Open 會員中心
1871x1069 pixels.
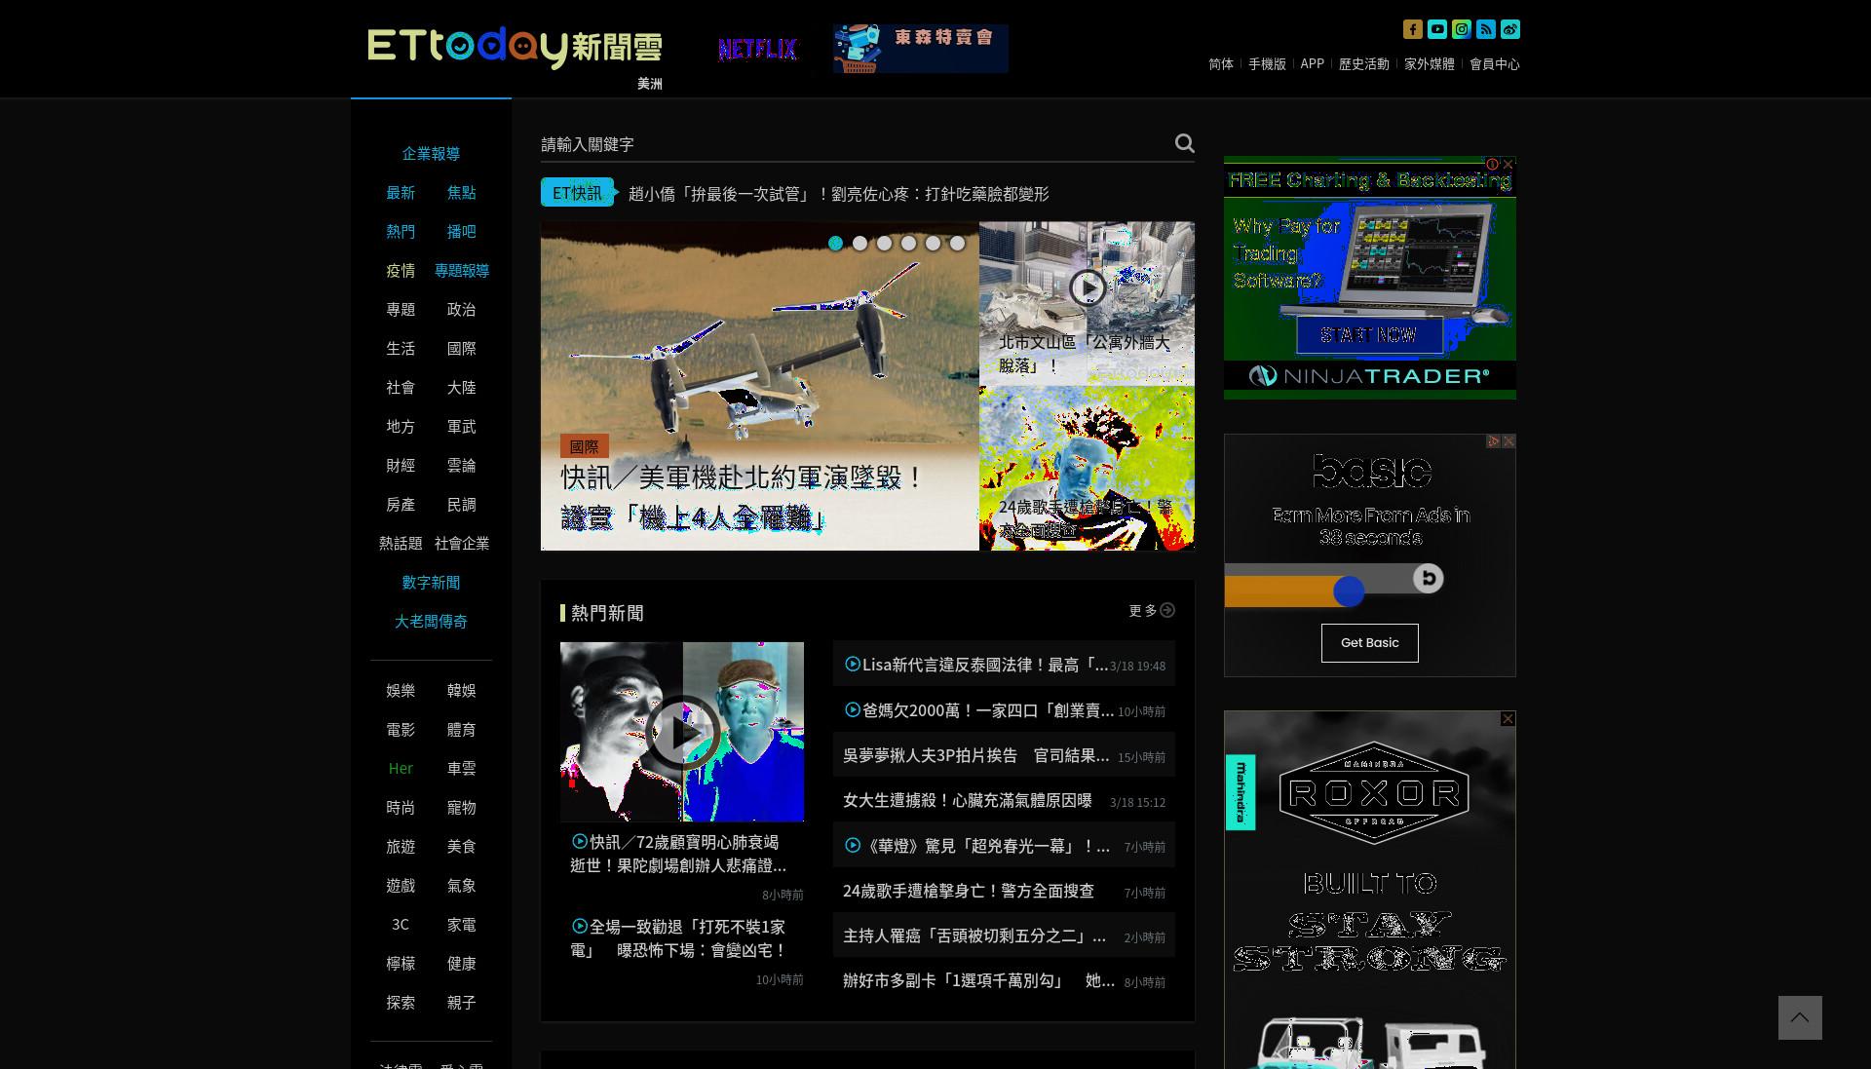tap(1495, 64)
